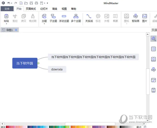Select the long 当下软件园 subtopic
This screenshot has height=128, width=157.
point(93,57)
